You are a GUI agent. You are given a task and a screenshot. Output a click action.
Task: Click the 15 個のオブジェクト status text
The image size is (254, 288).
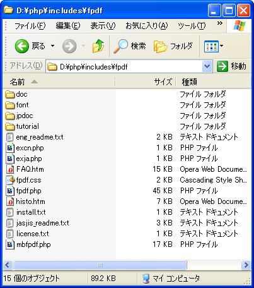(x=32, y=279)
